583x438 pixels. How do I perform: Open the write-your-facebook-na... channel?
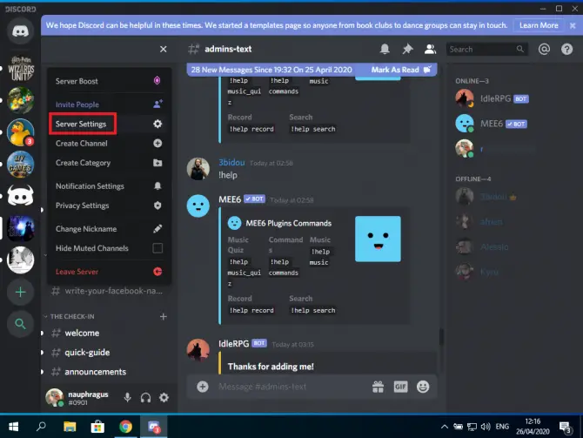point(108,291)
